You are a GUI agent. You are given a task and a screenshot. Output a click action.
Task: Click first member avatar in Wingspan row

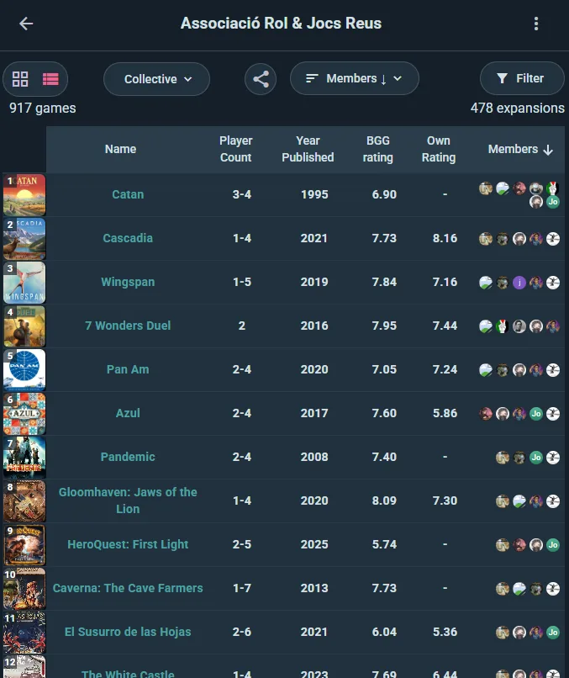click(486, 283)
